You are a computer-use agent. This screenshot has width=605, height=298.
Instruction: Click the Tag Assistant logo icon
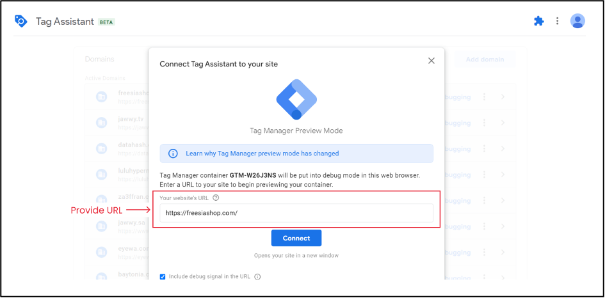(x=21, y=21)
